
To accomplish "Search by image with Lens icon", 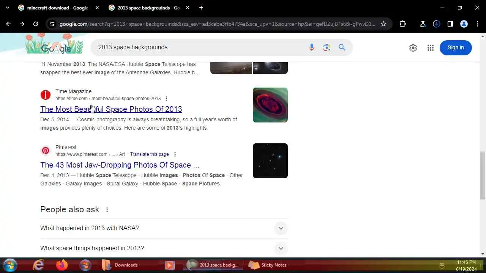I will point(327,47).
